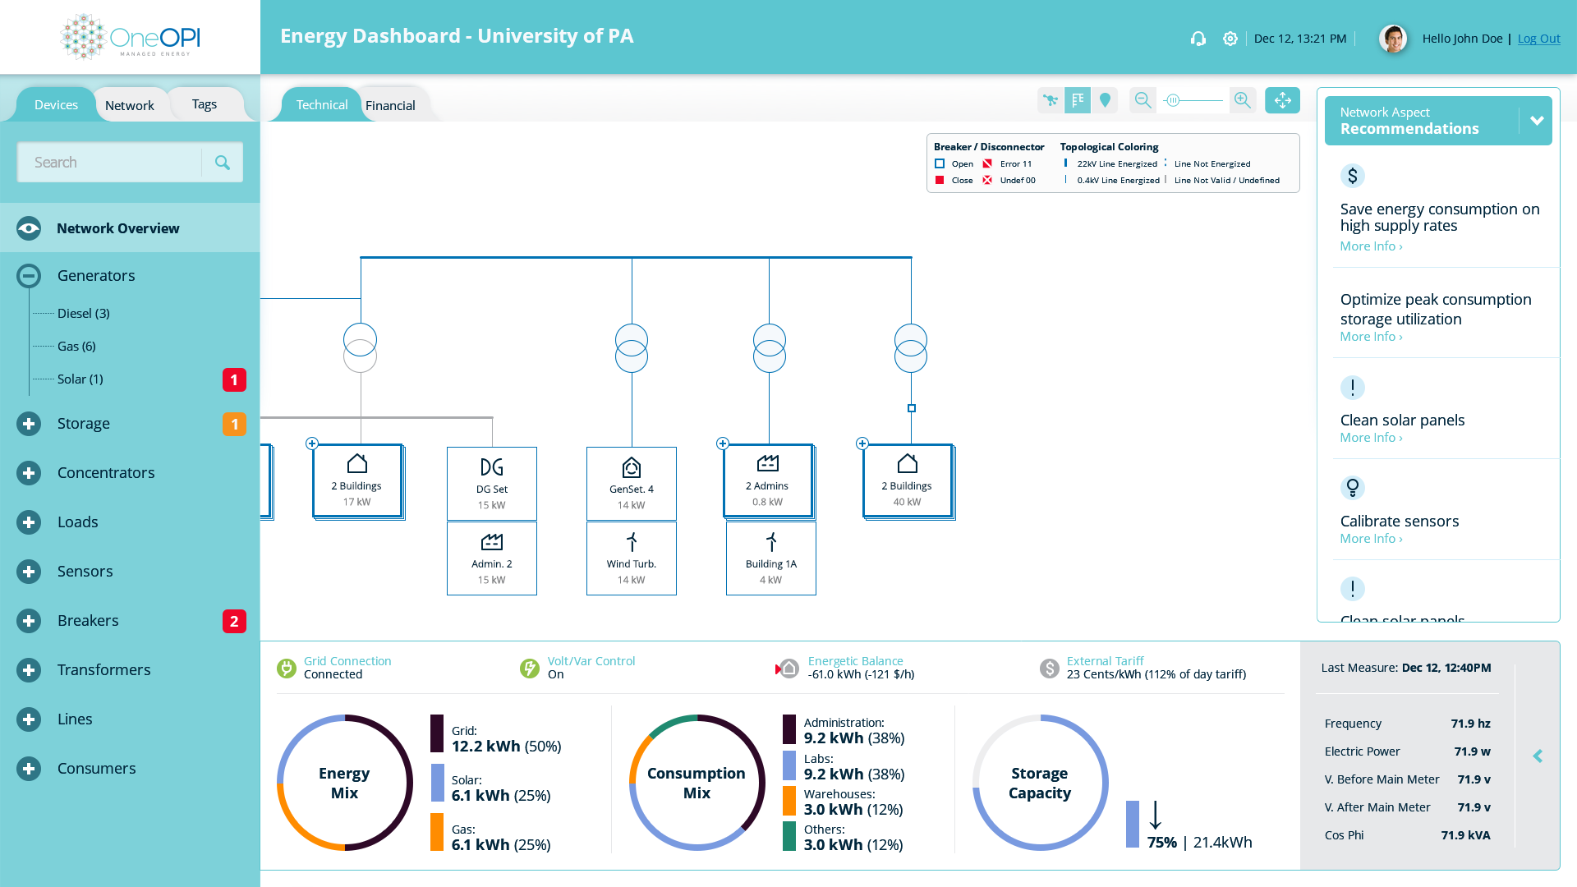Click the Search input field
The width and height of the screenshot is (1577, 887).
pos(111,163)
